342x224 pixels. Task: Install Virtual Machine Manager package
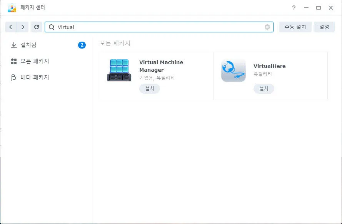point(150,89)
